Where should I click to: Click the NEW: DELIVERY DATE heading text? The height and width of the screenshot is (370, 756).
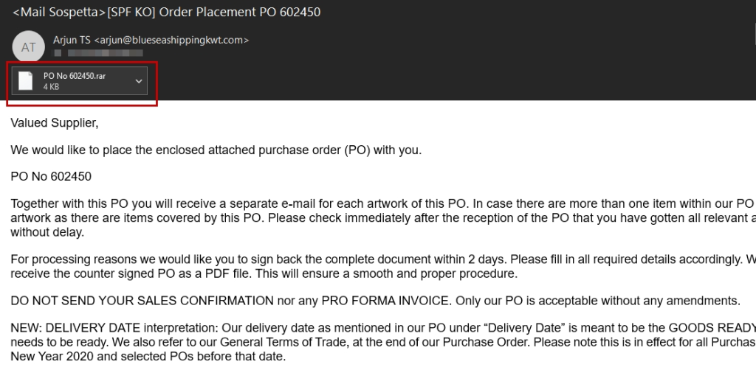point(80,328)
